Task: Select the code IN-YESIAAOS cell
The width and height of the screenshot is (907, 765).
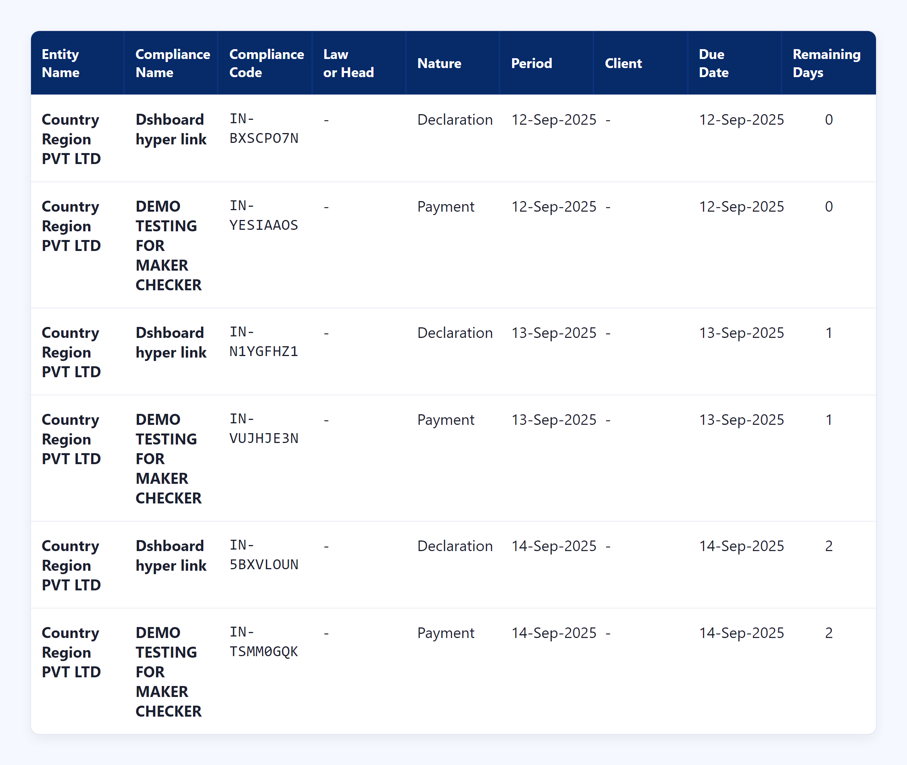Action: 264,215
